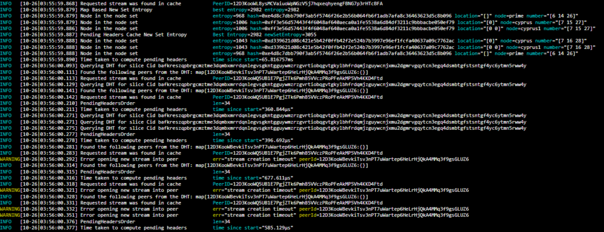Click the log timestamp 03:56:00.111
Image resolution: width=604 pixels, height=232 pixels.
click(x=48, y=71)
